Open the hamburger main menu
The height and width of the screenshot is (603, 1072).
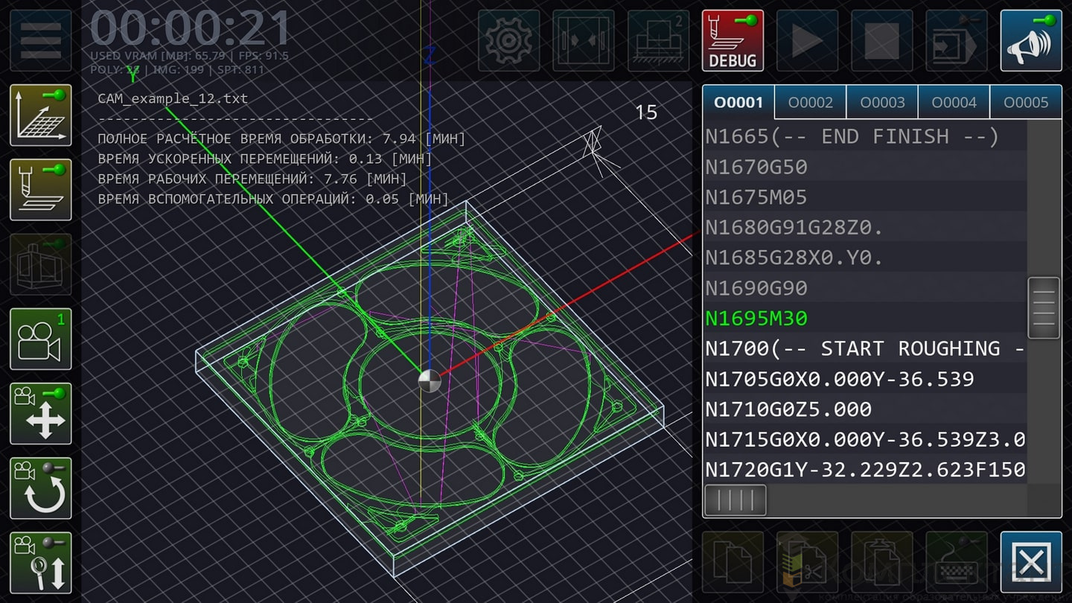pos(40,40)
